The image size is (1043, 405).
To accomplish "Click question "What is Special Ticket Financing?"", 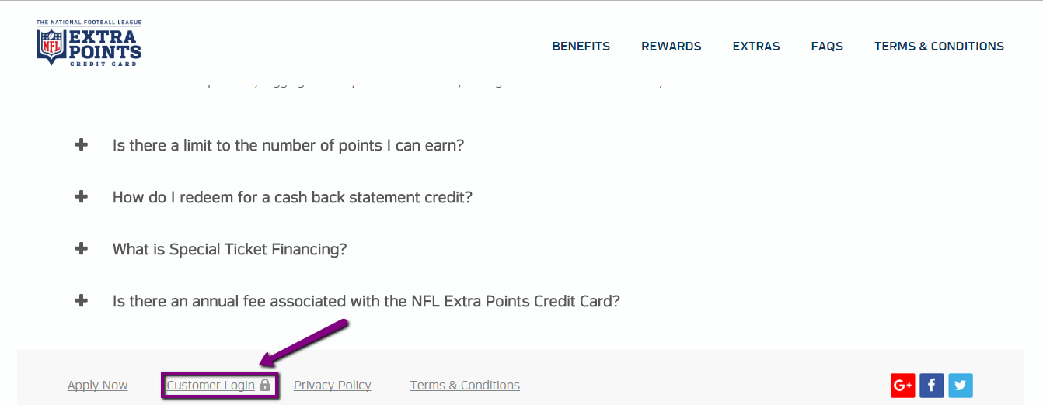I will (229, 249).
